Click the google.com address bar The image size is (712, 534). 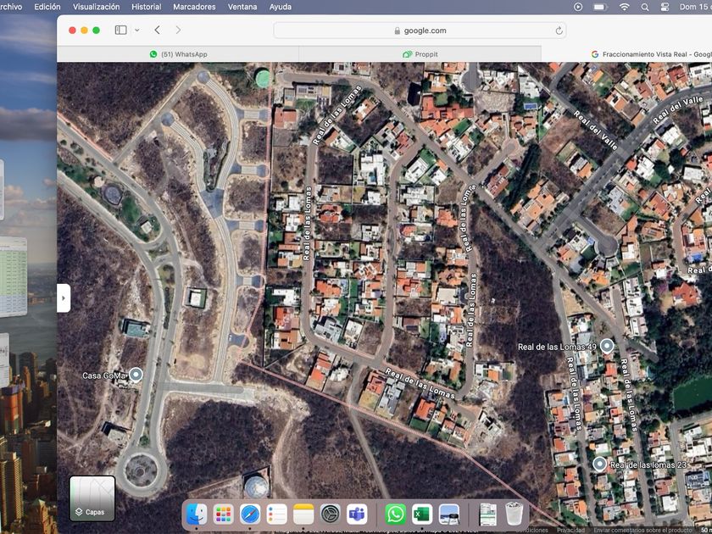(420, 31)
